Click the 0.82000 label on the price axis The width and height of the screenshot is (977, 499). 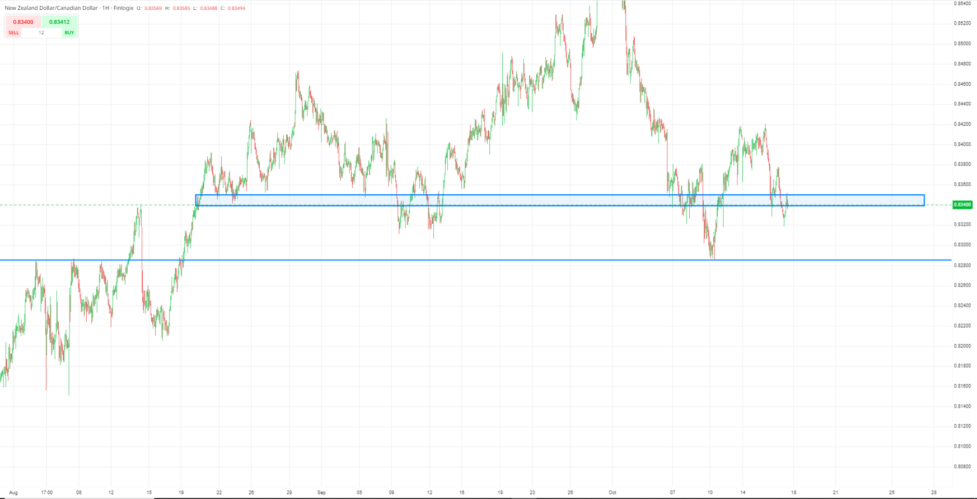pos(962,346)
